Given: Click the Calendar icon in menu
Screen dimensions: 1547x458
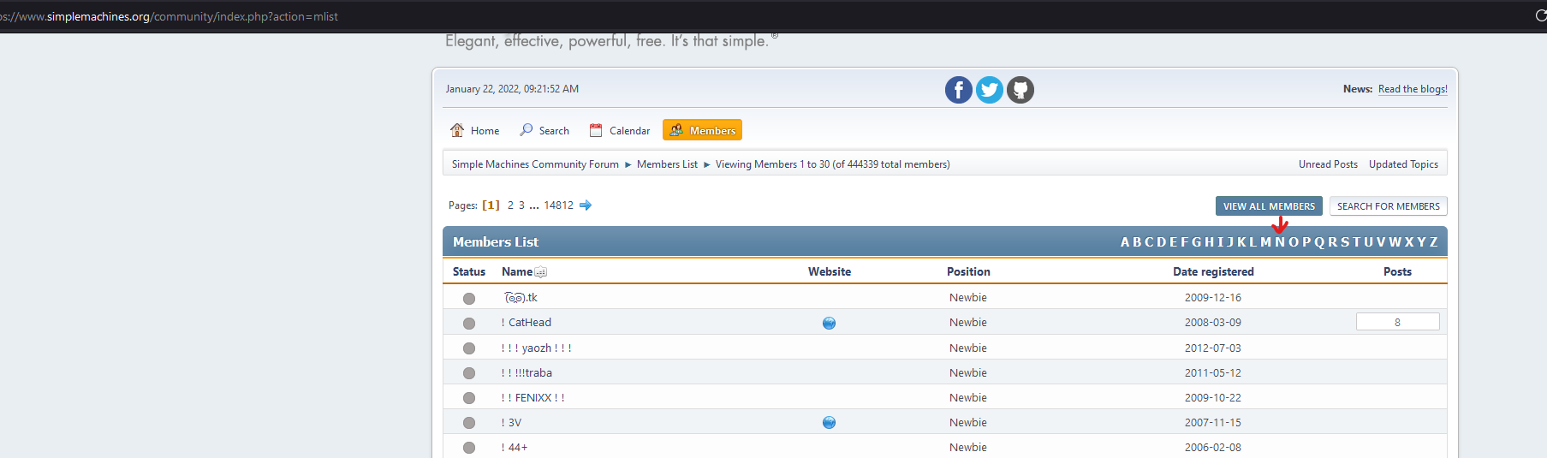Looking at the screenshot, I should (x=596, y=130).
